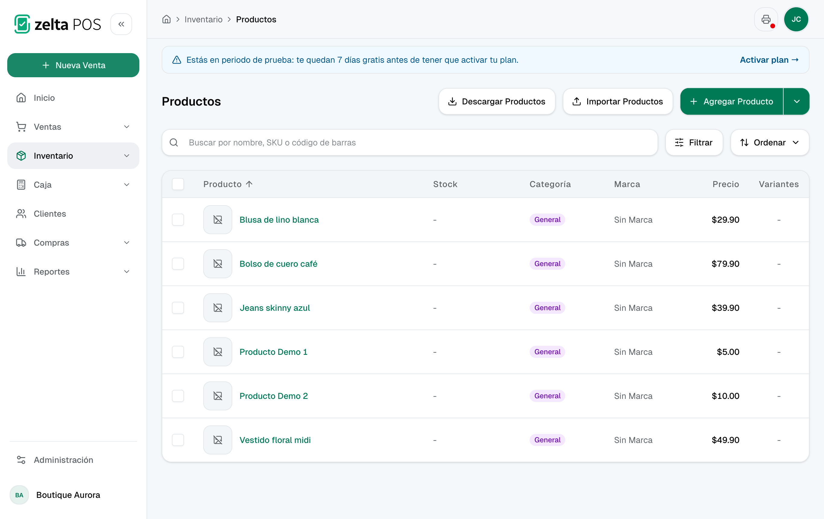Image resolution: width=824 pixels, height=519 pixels.
Task: Expand the Ventas menu chevron
Action: 127,127
